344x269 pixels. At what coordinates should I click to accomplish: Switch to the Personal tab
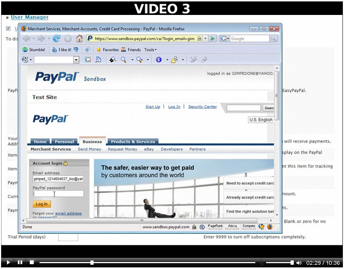(x=64, y=141)
